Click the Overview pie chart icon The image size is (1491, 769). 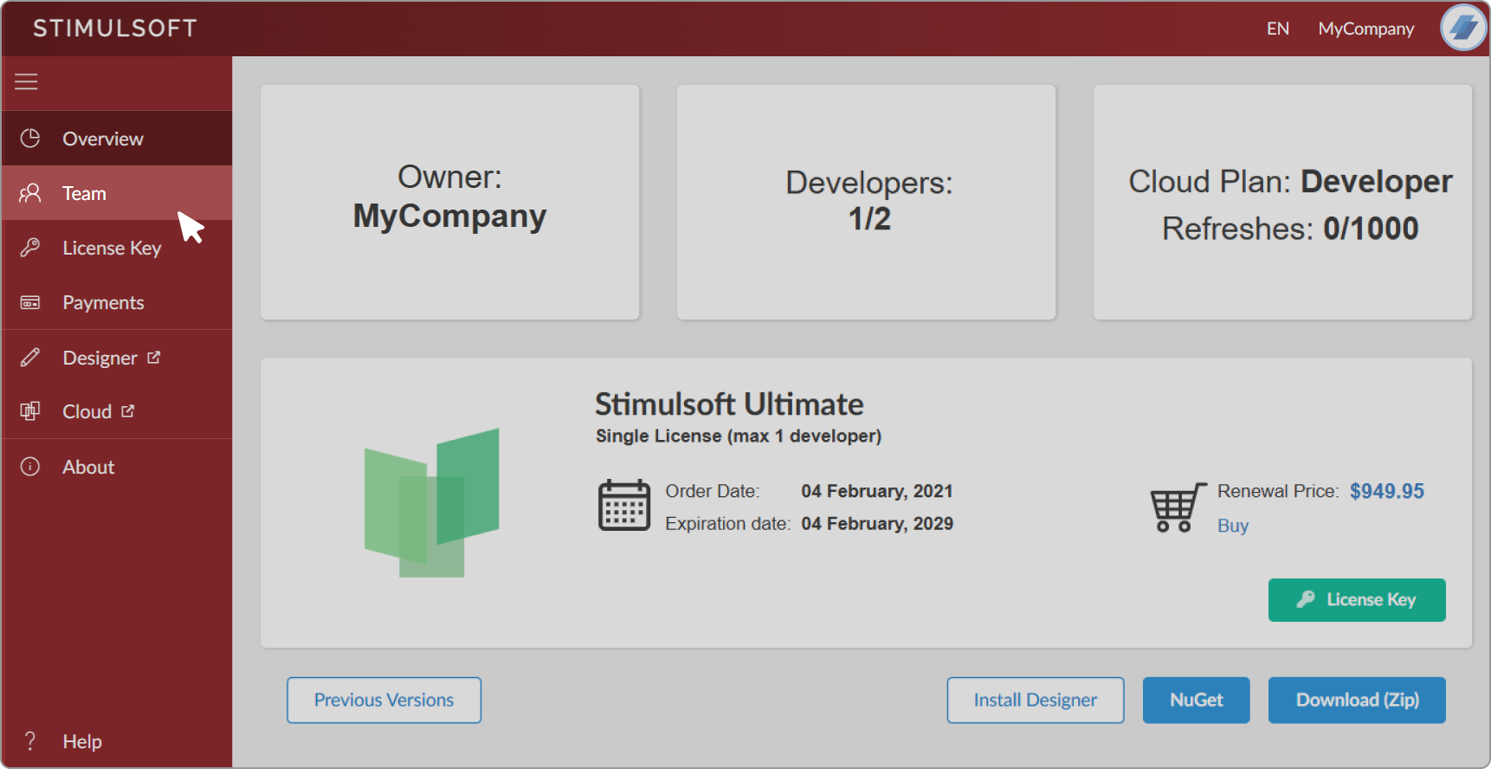30,139
